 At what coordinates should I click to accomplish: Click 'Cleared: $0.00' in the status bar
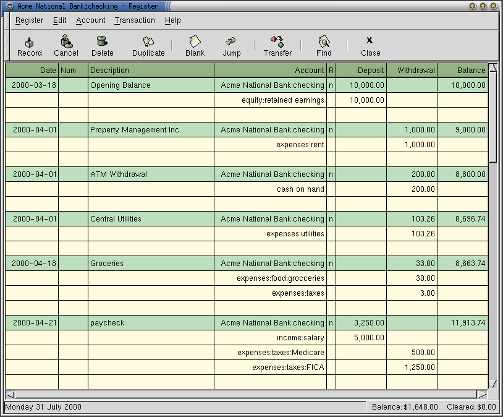471,407
